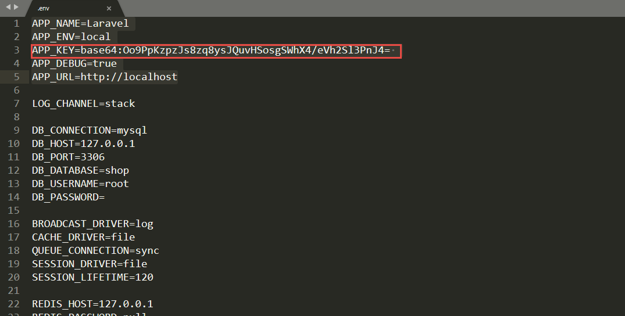This screenshot has height=316, width=625.
Task: Close the .env tab
Action: [109, 8]
